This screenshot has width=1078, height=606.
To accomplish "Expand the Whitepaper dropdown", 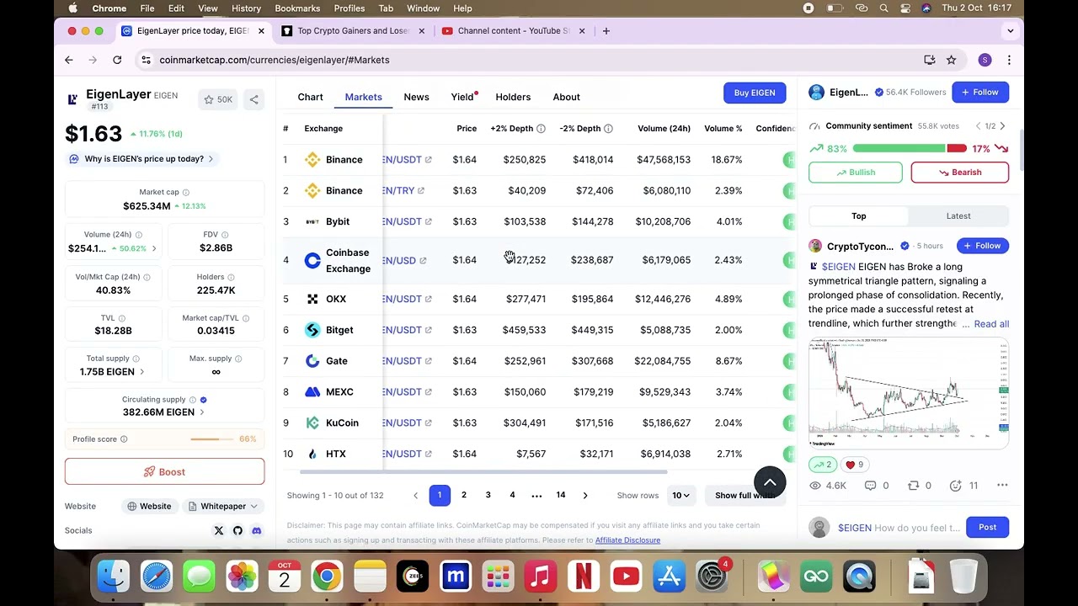I will 223,507.
